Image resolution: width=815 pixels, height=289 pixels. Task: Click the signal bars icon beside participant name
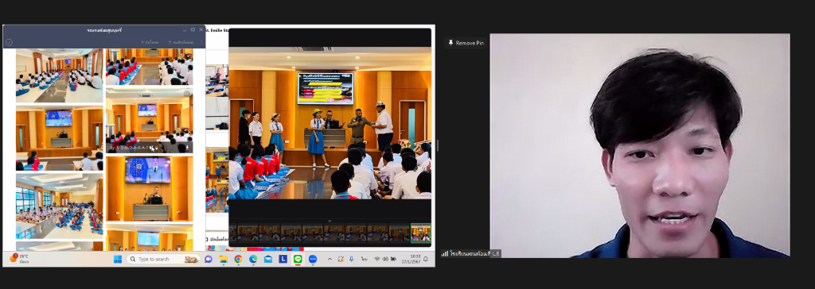coord(445,253)
